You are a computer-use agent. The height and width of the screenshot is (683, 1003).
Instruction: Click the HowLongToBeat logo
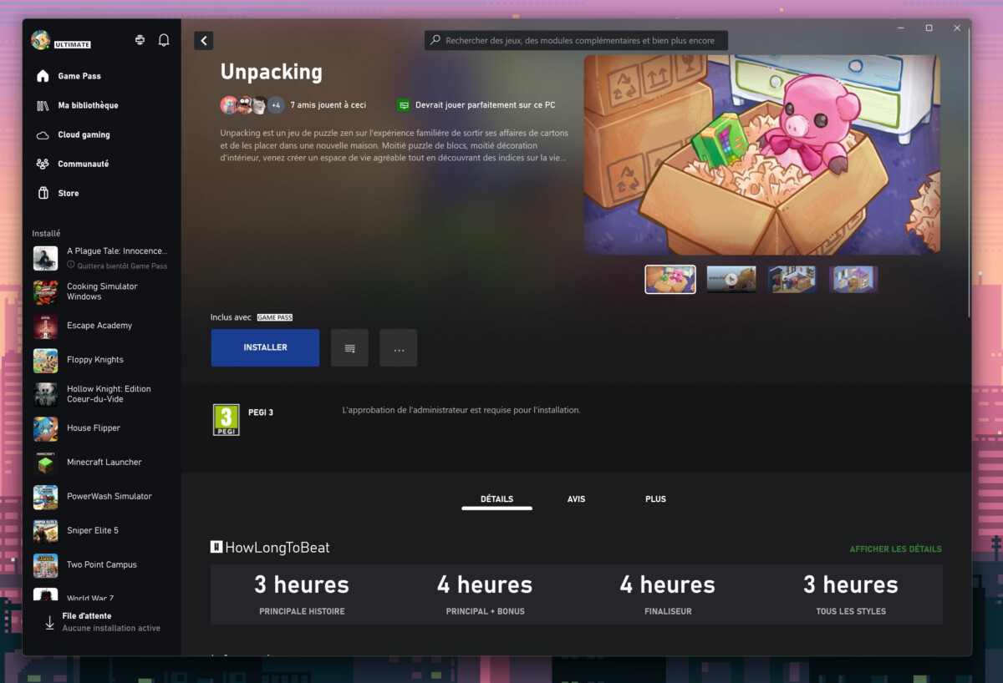click(270, 548)
